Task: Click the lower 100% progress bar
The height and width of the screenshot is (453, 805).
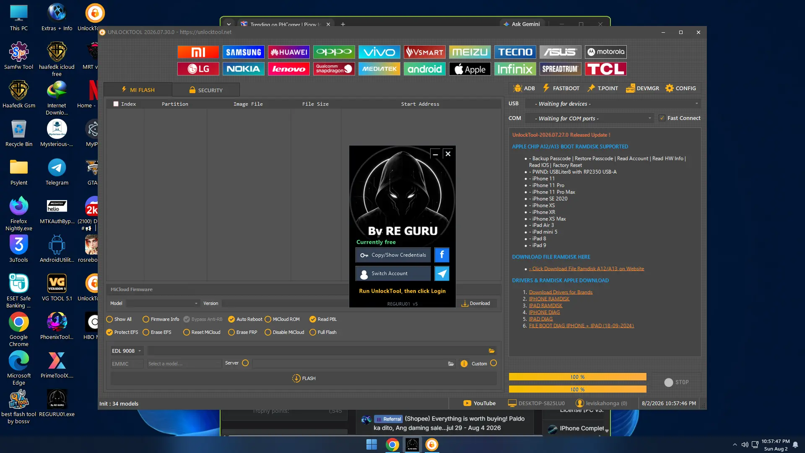Action: [x=578, y=390]
